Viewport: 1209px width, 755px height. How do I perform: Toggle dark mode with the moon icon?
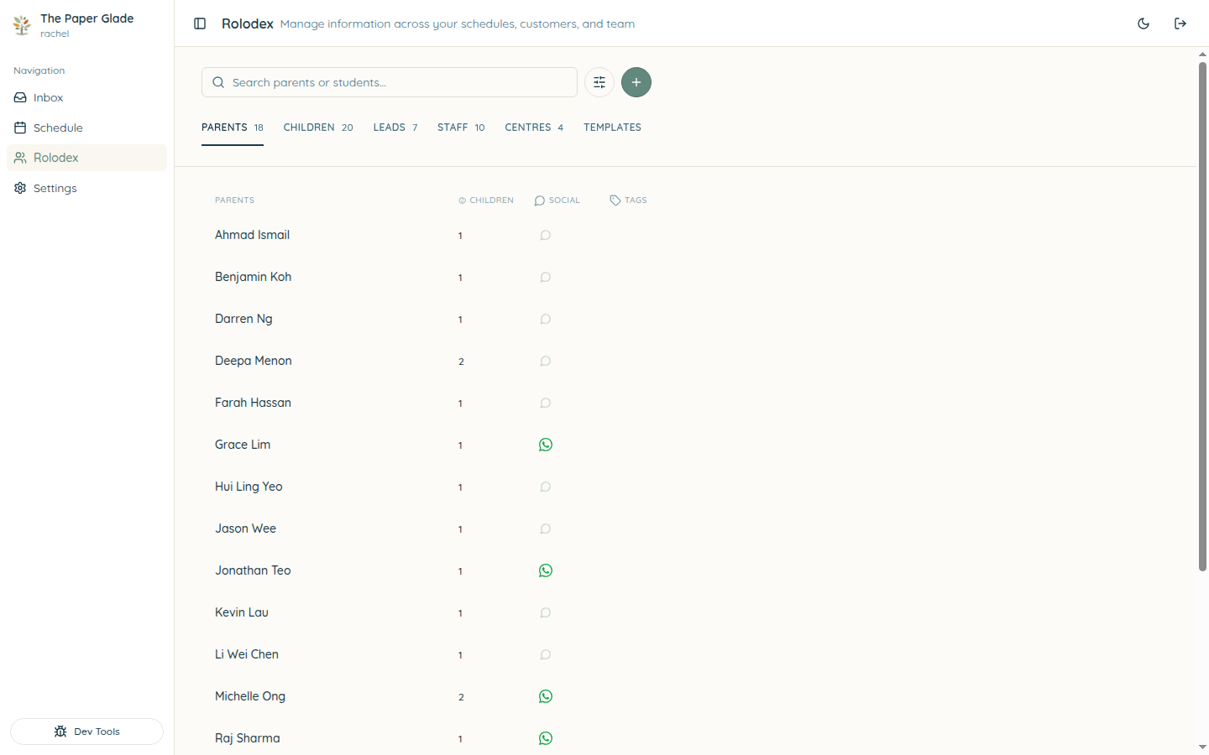[x=1144, y=23]
